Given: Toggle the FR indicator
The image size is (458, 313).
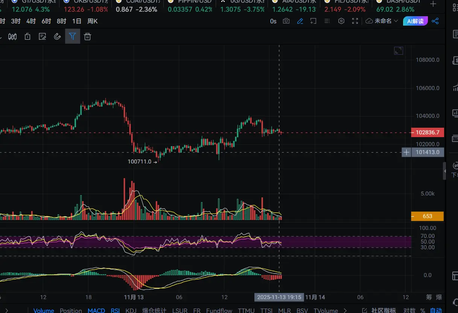Looking at the screenshot, I should coord(197,310).
